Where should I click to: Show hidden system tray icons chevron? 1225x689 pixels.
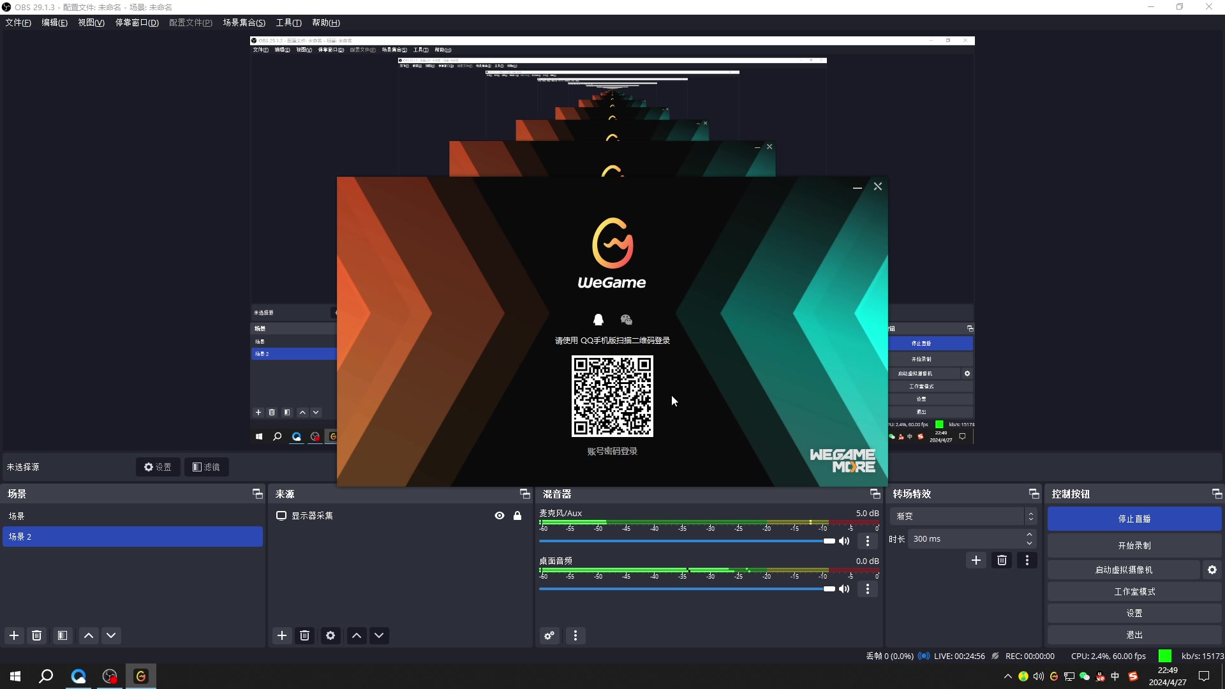click(x=1007, y=676)
